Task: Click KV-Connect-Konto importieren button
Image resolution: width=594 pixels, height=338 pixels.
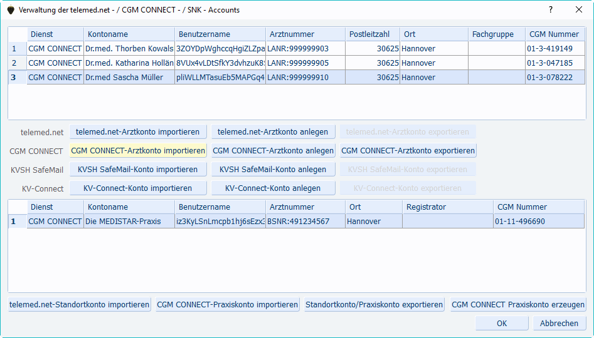Action: [138, 188]
